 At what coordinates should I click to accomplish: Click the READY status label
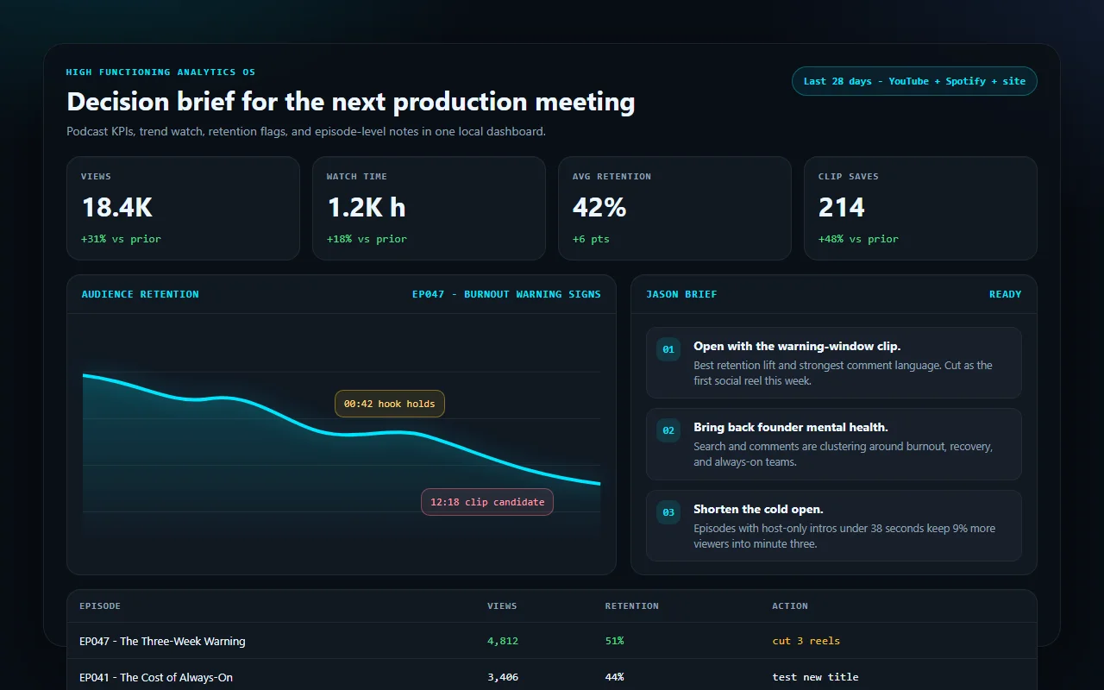pos(1005,294)
